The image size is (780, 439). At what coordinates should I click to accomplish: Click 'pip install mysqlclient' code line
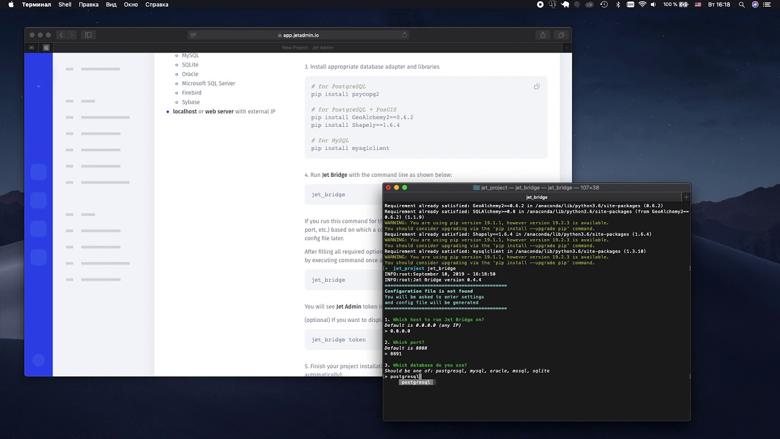pos(350,148)
